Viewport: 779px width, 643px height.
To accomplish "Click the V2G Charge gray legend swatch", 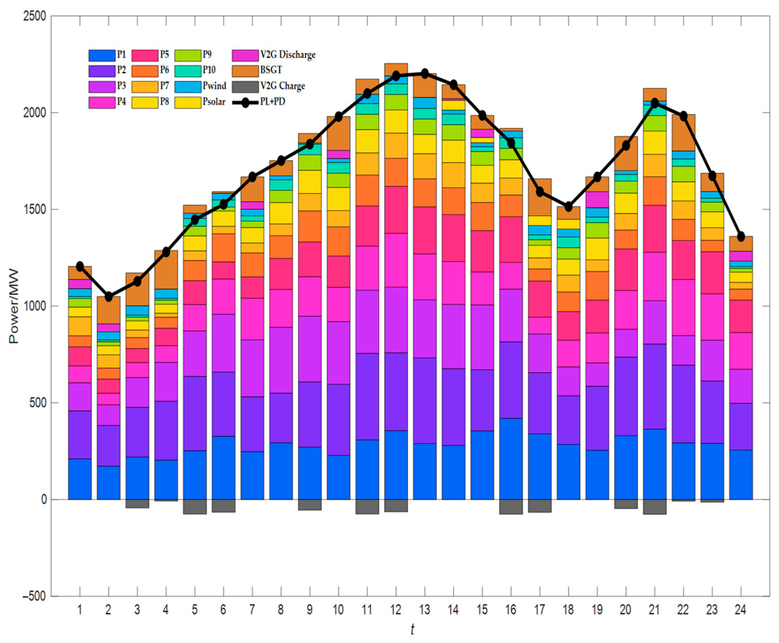I will (245, 87).
